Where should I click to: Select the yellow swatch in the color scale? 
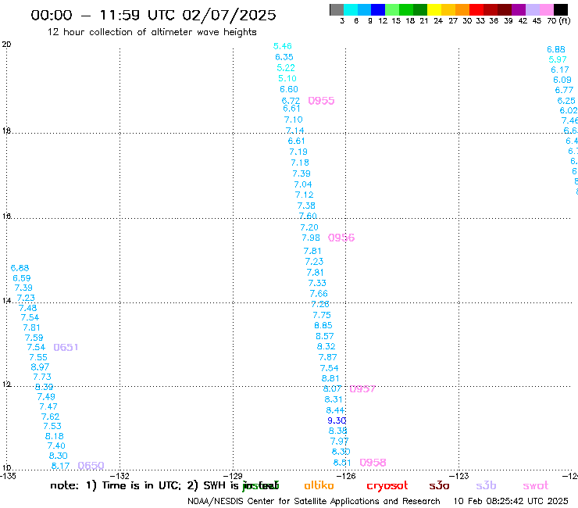434,10
